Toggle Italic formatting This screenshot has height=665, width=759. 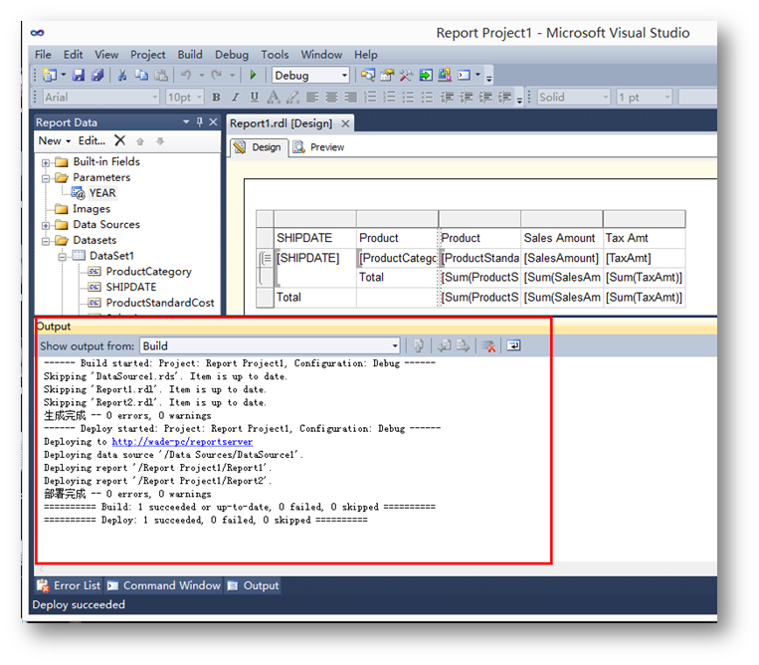235,98
